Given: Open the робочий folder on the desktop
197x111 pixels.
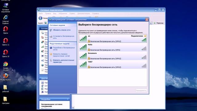Looking at the screenshot, I should point(6,88).
